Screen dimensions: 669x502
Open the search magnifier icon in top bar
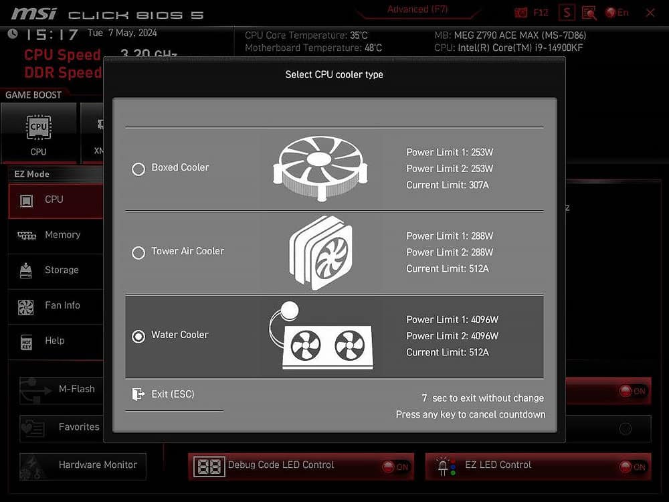589,13
